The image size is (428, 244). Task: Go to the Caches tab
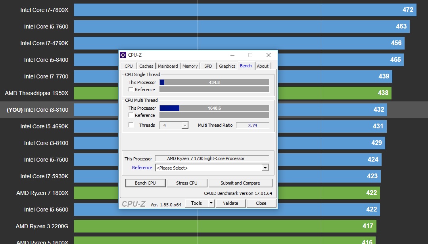[x=146, y=66]
